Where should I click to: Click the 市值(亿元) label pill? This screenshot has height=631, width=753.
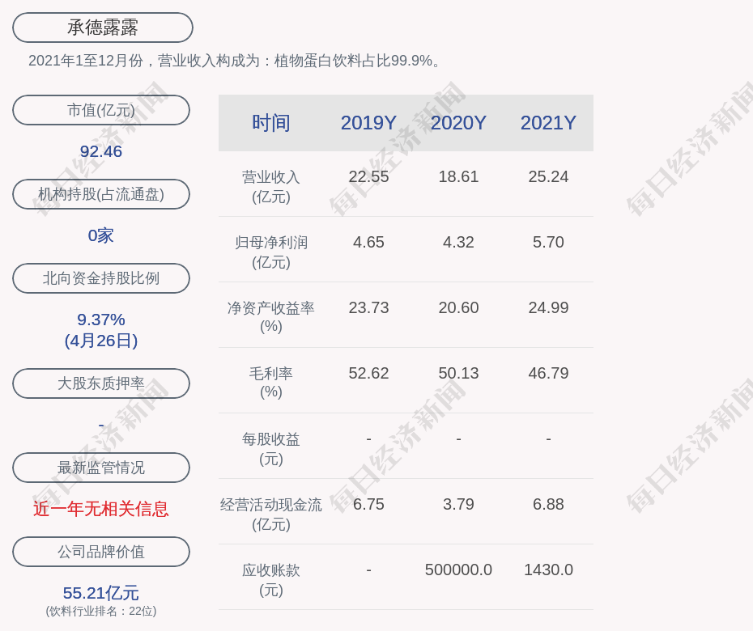coord(101,110)
